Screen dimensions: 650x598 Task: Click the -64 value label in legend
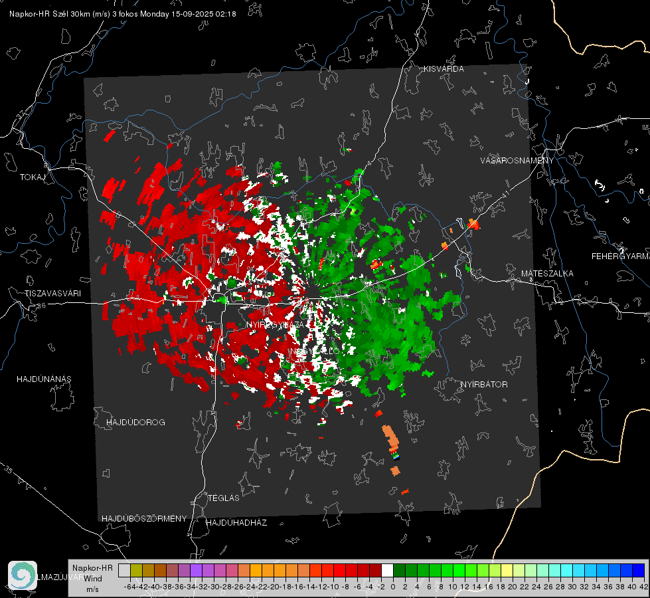point(130,587)
